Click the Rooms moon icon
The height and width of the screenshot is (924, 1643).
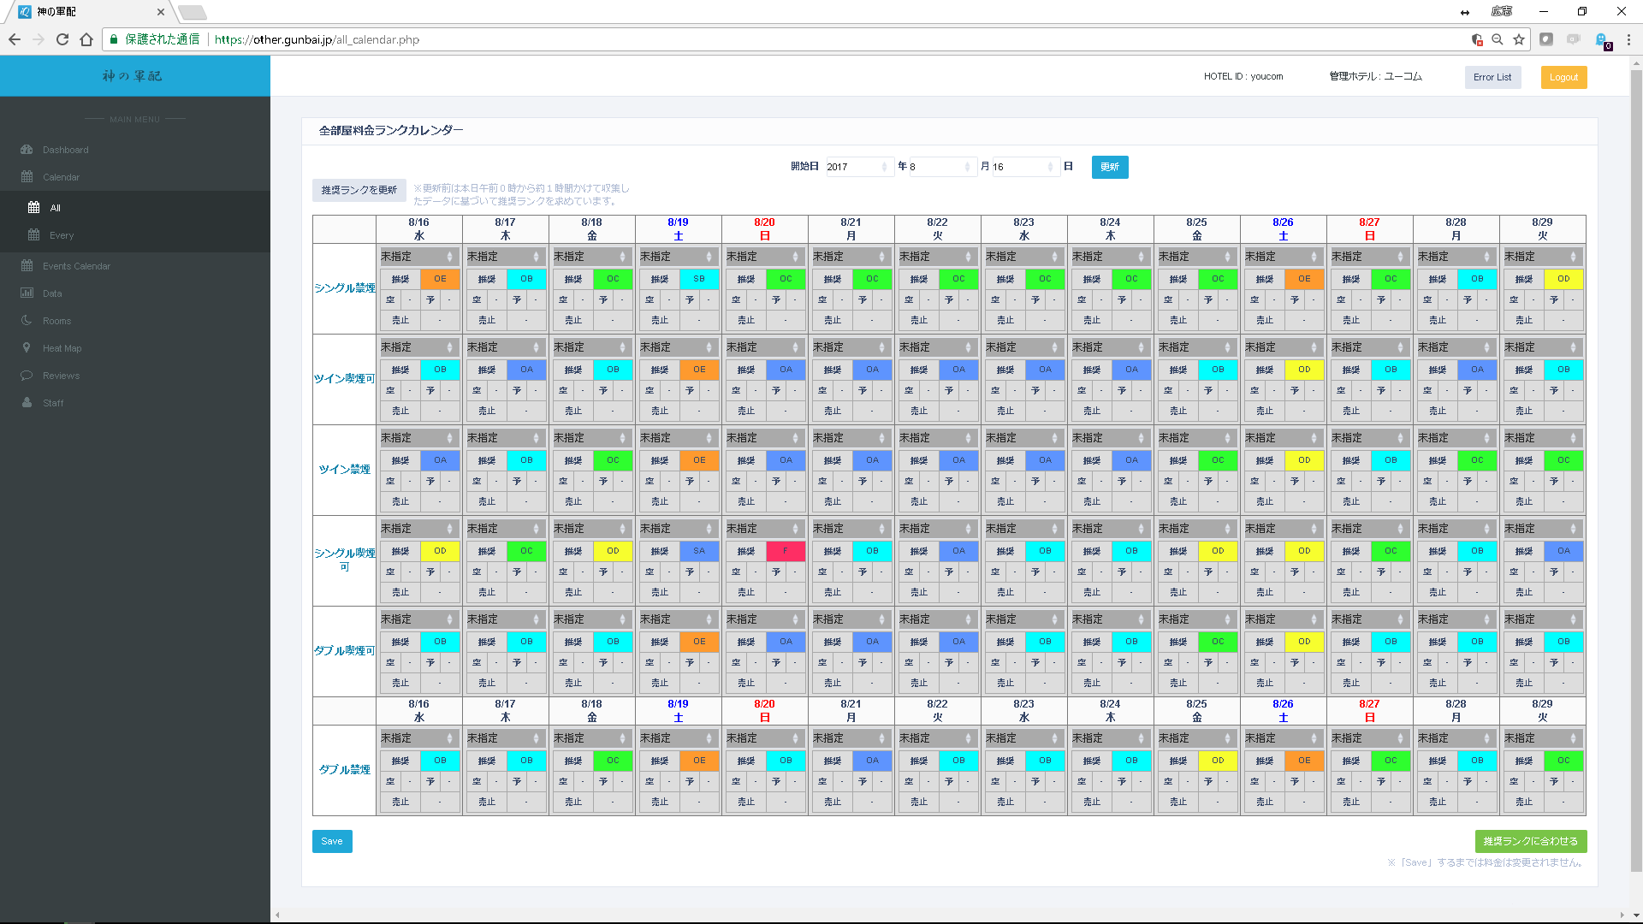point(27,321)
